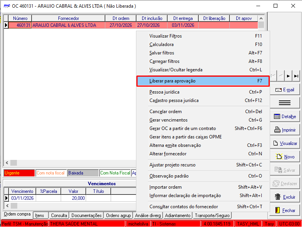Open the three-line menu button
This screenshot has height=227, width=302.
point(285,103)
